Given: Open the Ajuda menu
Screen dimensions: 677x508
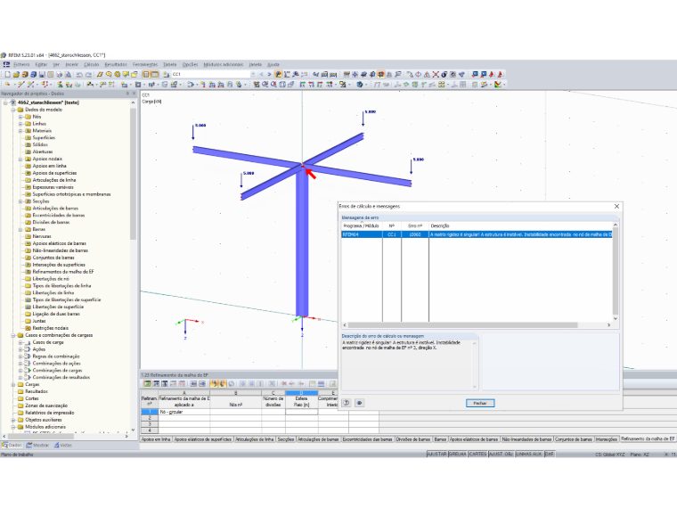Looking at the screenshot, I should tap(273, 64).
